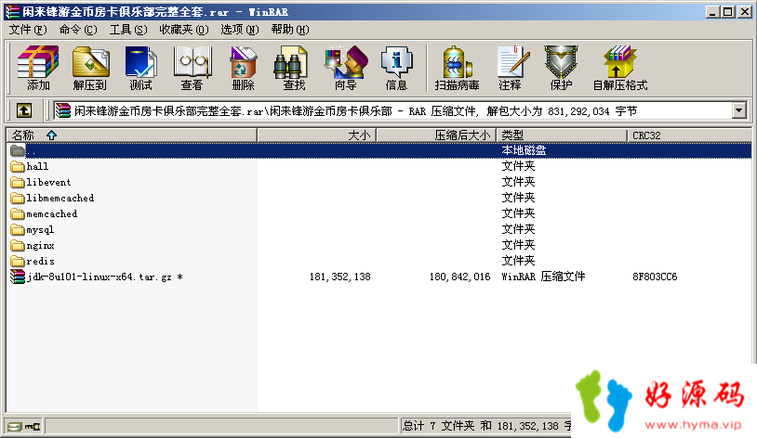Screen dimensions: 757x438
Task: Show archive Info (信息) icon
Action: pyautogui.click(x=396, y=68)
